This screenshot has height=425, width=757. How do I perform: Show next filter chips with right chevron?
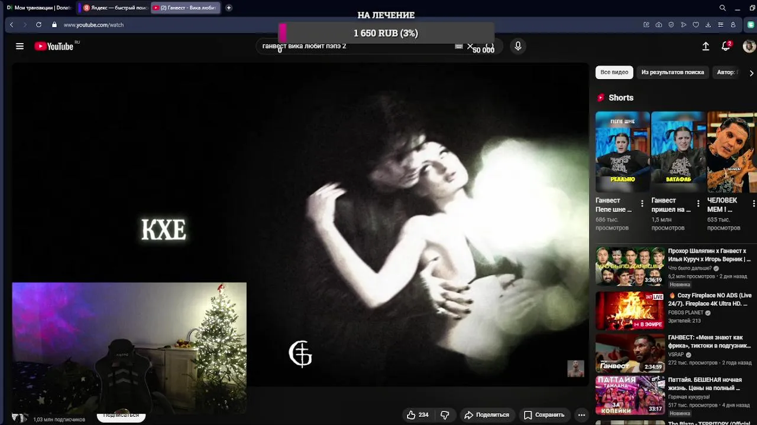(x=751, y=73)
